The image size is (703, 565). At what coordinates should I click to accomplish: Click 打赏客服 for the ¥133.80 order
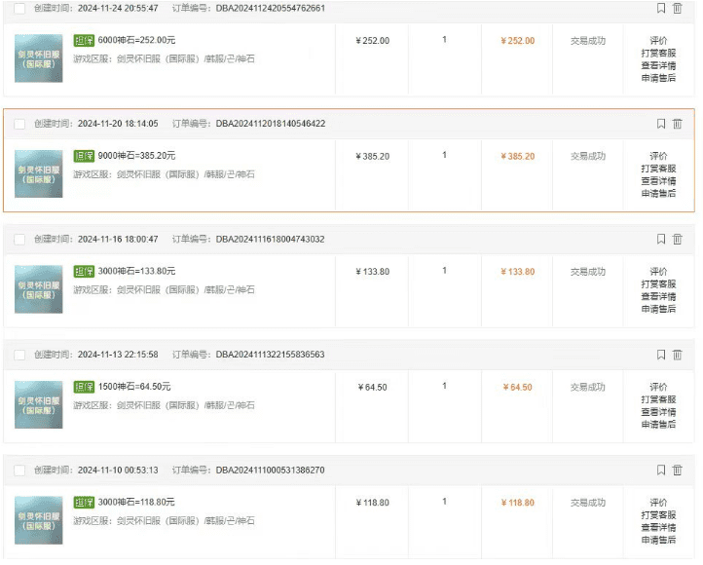point(658,283)
